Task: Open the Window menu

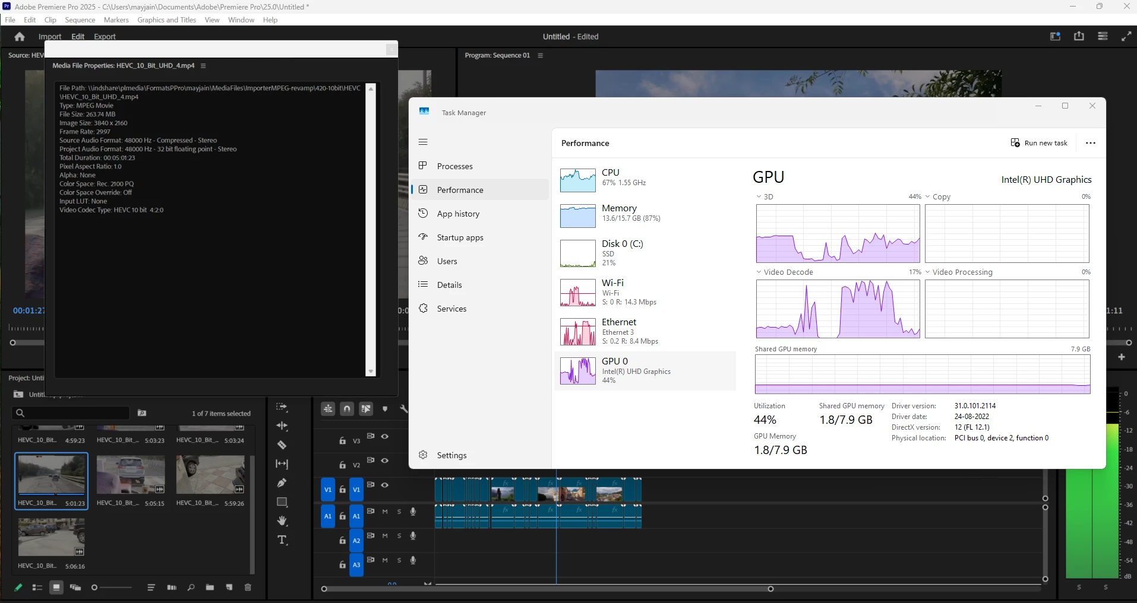Action: click(241, 20)
